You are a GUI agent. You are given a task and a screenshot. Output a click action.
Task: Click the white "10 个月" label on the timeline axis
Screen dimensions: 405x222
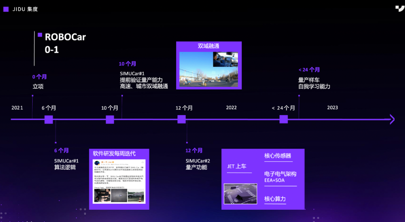[x=110, y=108]
